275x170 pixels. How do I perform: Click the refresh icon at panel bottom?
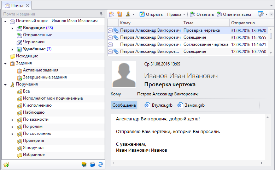click(x=100, y=164)
